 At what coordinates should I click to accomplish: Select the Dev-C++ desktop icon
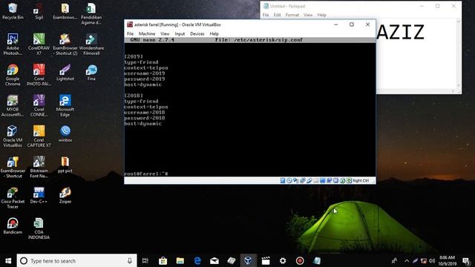pyautogui.click(x=39, y=195)
